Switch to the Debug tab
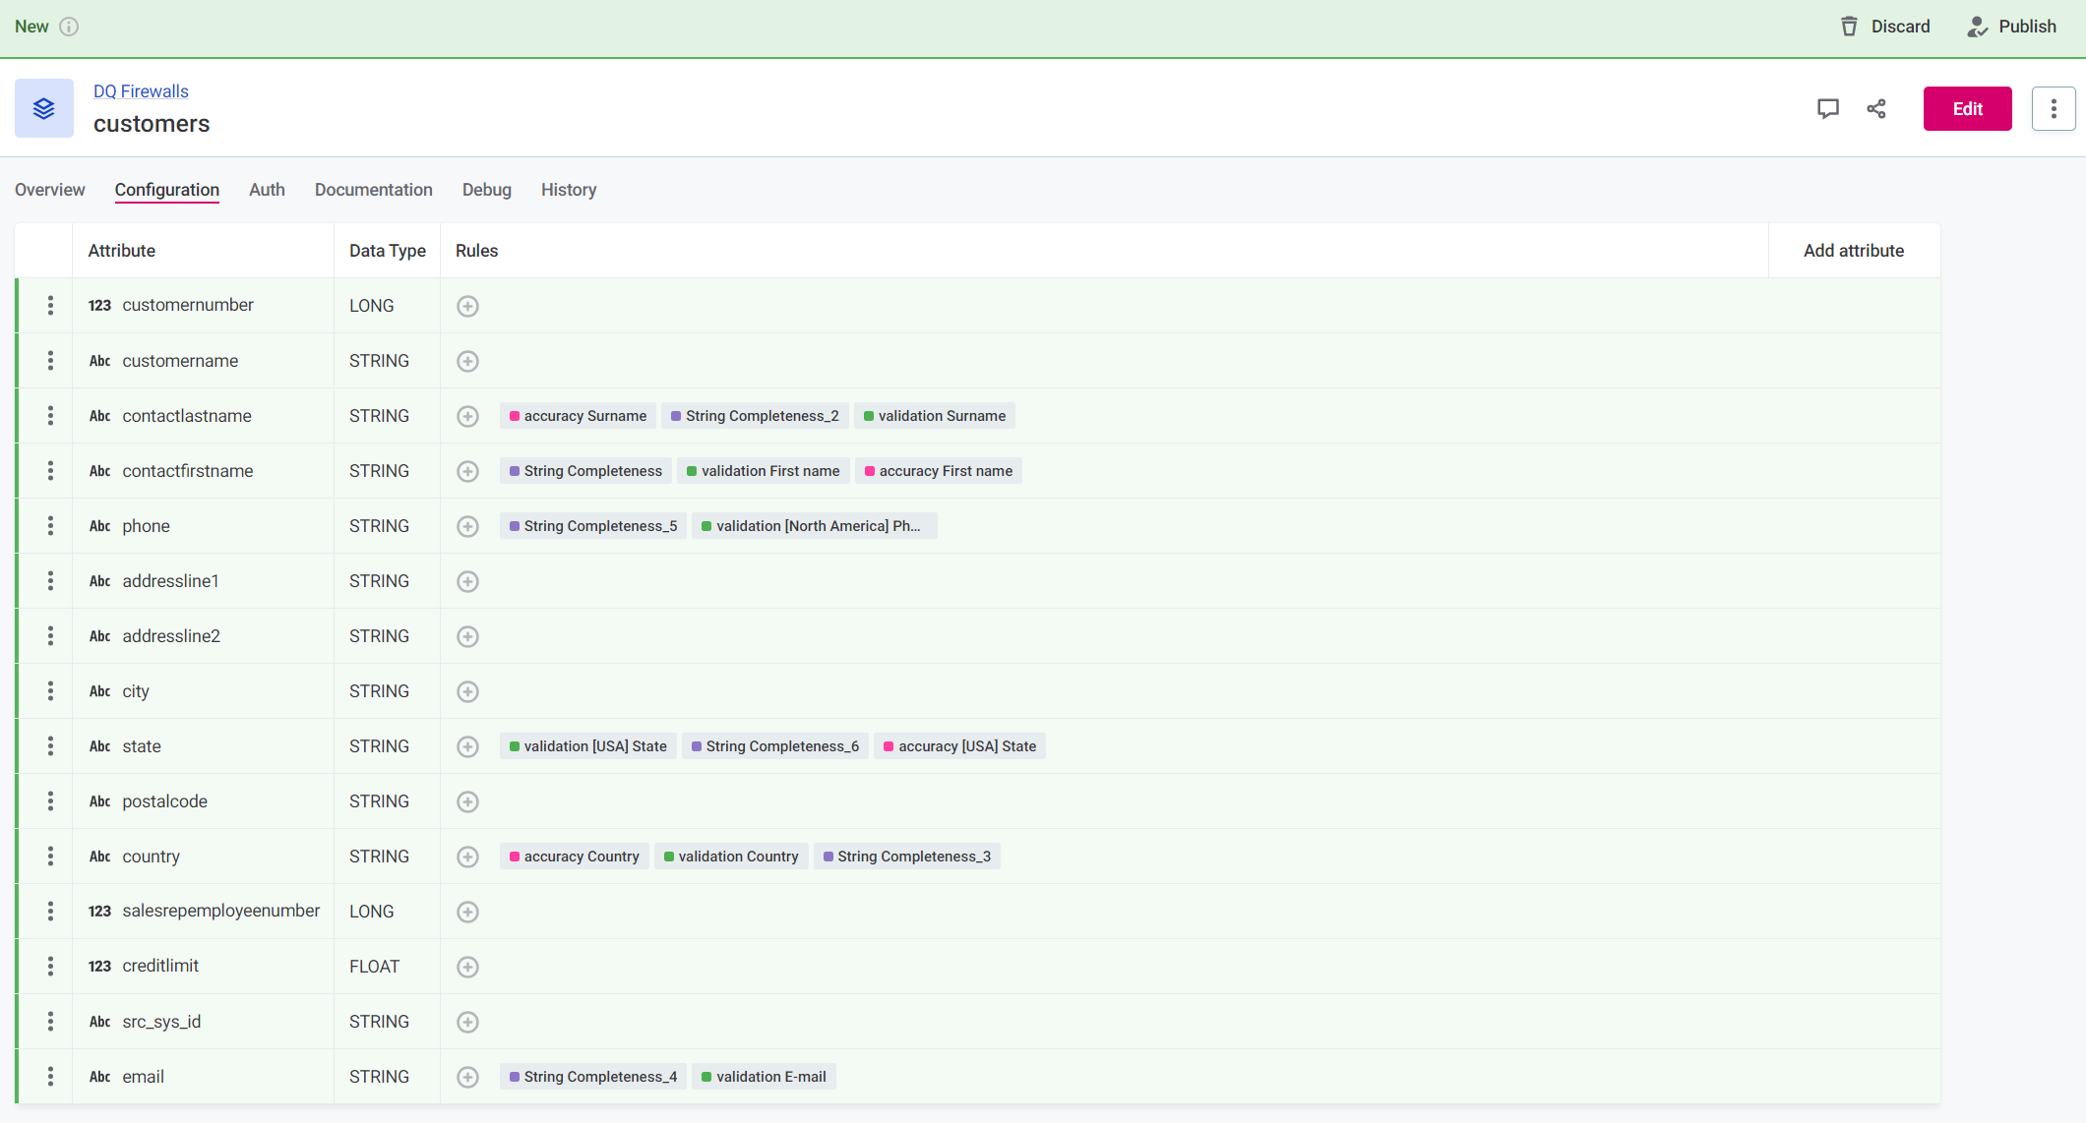The width and height of the screenshot is (2086, 1123). click(x=484, y=190)
